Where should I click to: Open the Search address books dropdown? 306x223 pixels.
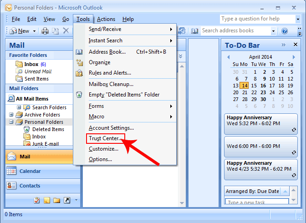[273, 31]
